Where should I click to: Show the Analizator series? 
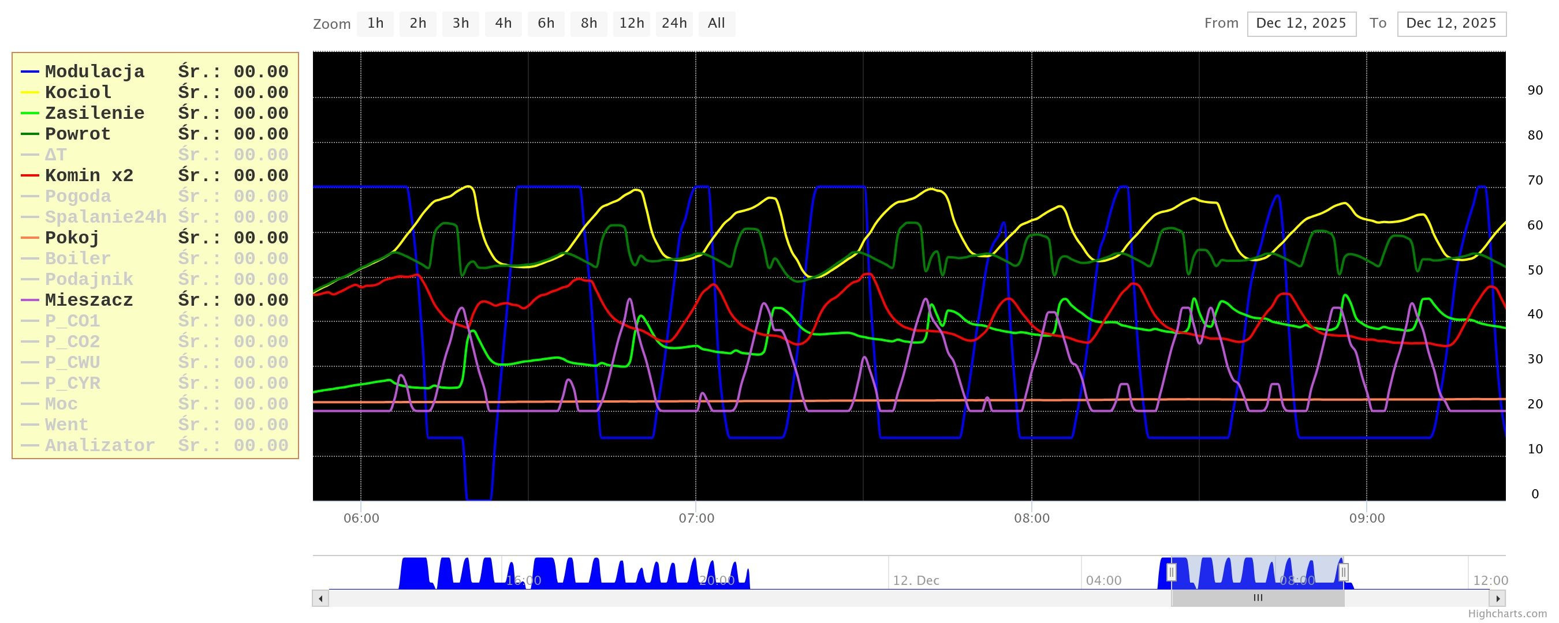click(x=100, y=446)
